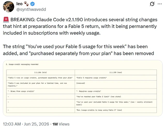The width and height of the screenshot is (165, 129).
Task: Open the @synthwavedd handle link
Action: [x=31, y=10]
